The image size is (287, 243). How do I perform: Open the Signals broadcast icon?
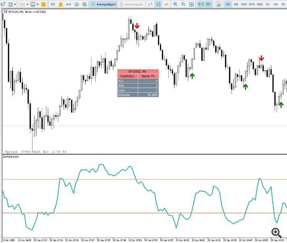pyautogui.click(x=68, y=4)
